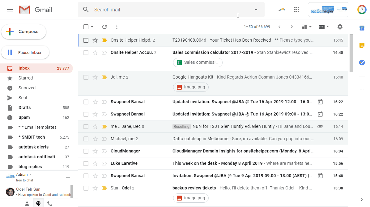The image size is (370, 207).
Task: Toggle importance marker on Michael, me email
Action: pyautogui.click(x=104, y=139)
